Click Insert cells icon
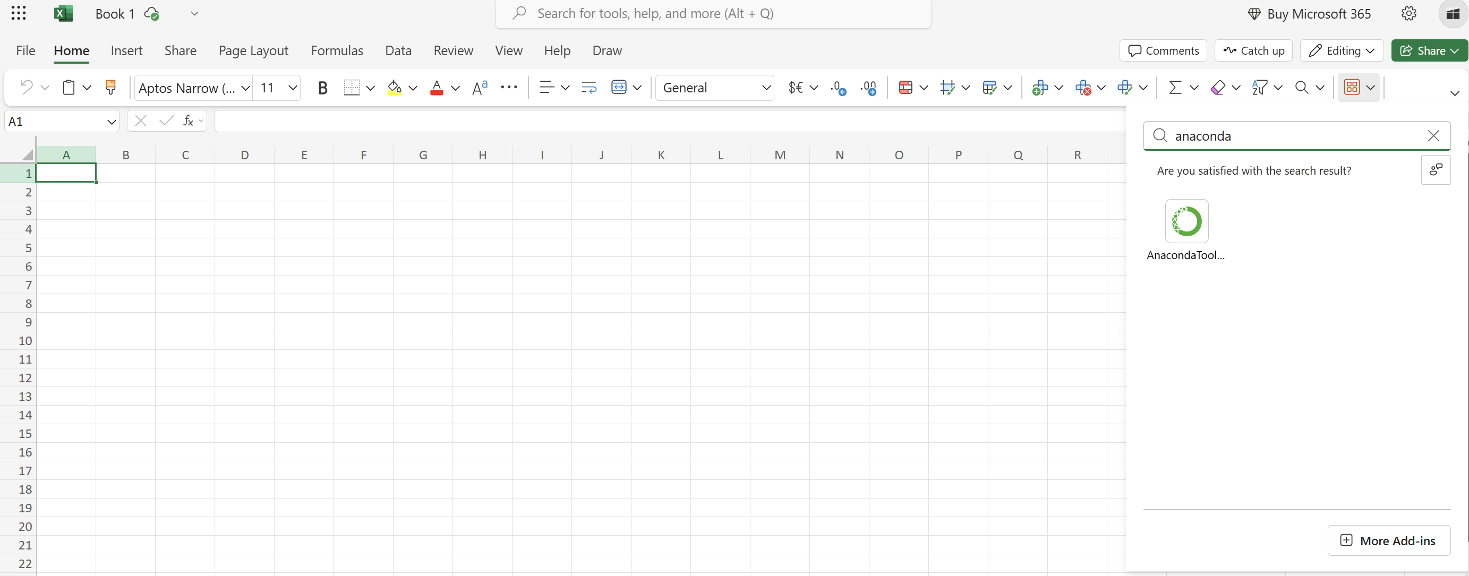1469x576 pixels. coord(1039,87)
